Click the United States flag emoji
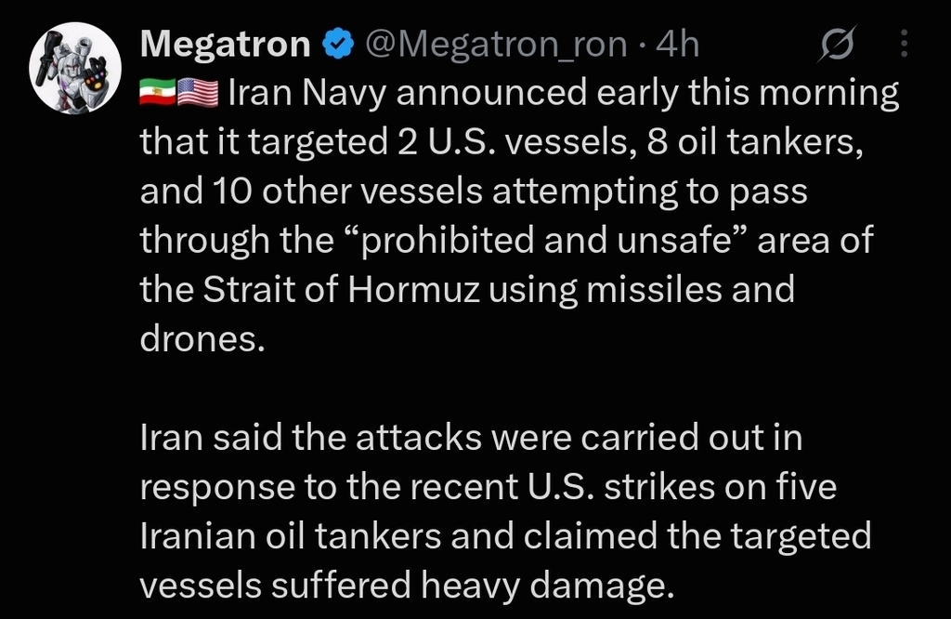This screenshot has width=951, height=619. [198, 93]
